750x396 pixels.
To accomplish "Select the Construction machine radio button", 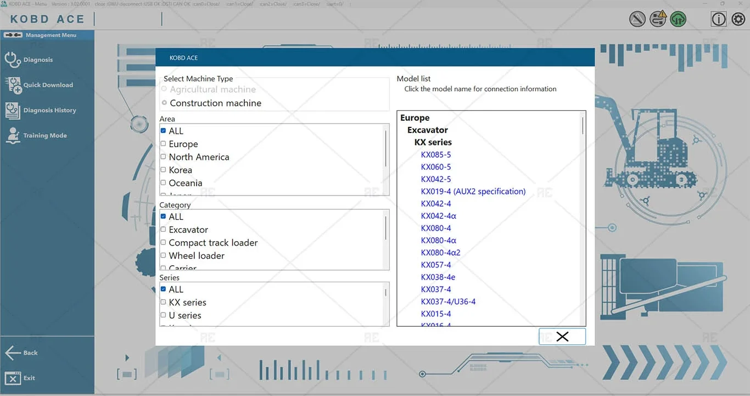I will (164, 103).
